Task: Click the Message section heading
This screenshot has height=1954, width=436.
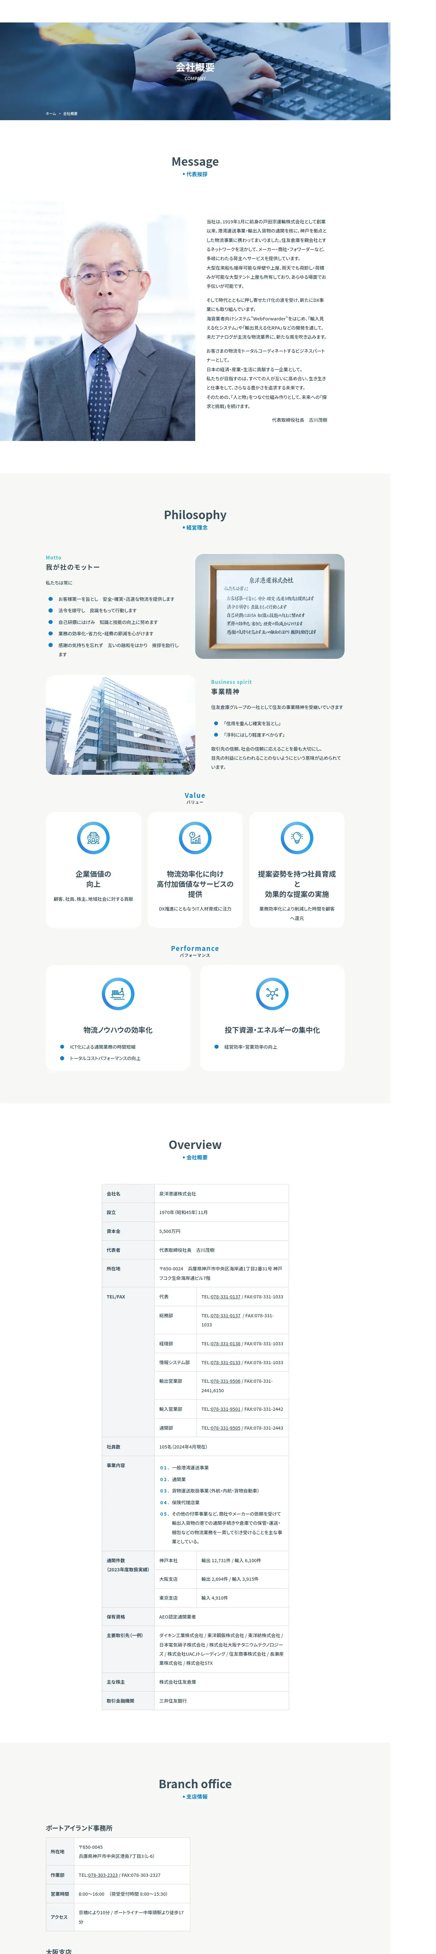Action: pyautogui.click(x=195, y=162)
